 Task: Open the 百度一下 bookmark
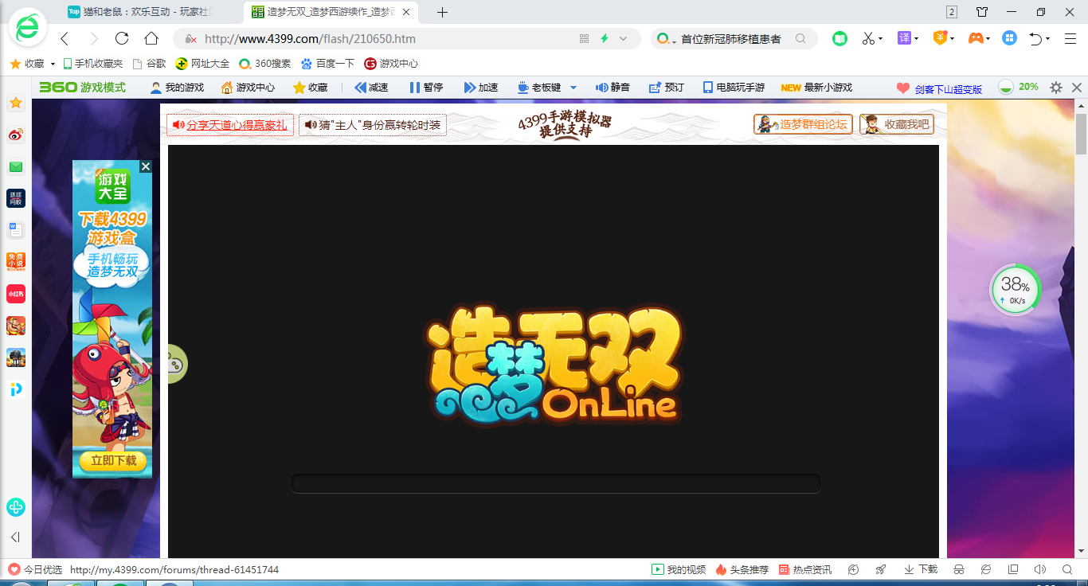tap(327, 64)
